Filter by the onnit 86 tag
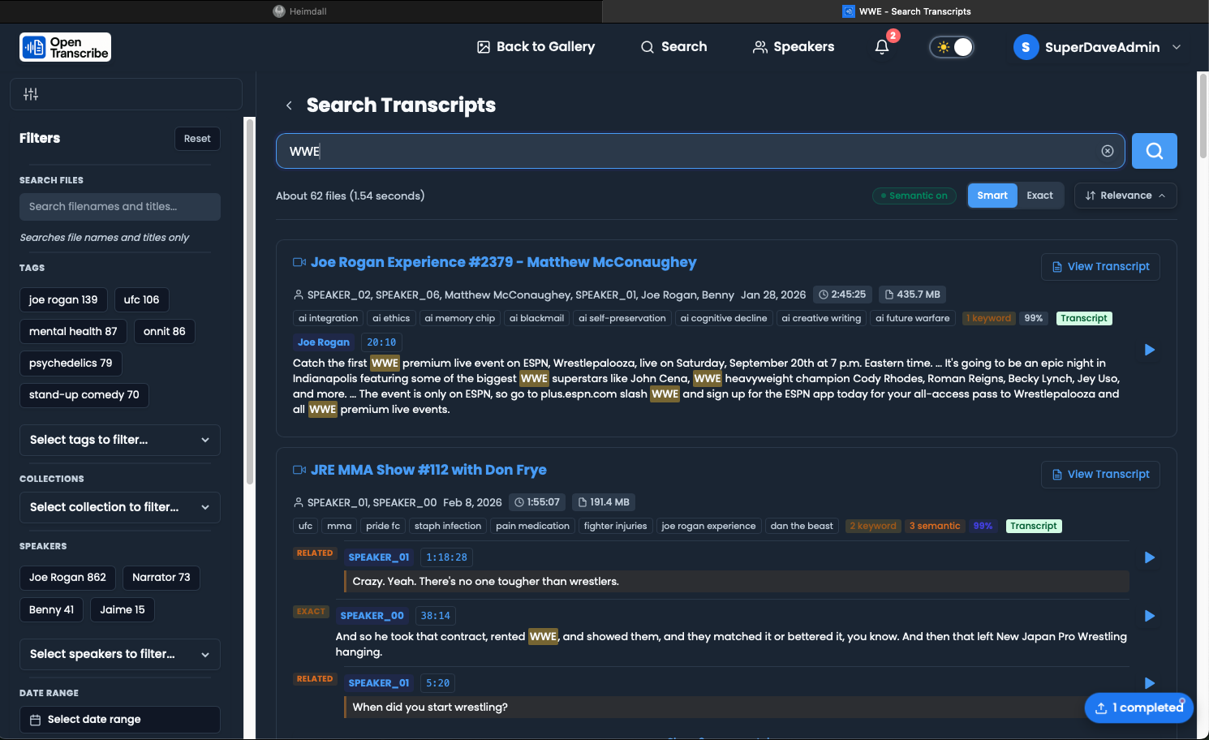 click(165, 331)
